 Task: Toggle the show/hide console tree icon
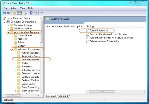click(19, 13)
